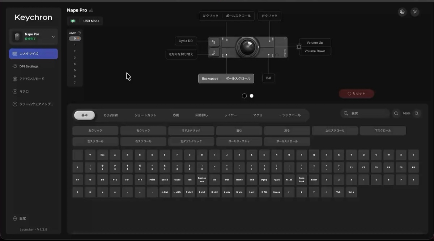The height and width of the screenshot is (241, 434).
Task: Select Del assignment label below device
Action: (x=268, y=78)
